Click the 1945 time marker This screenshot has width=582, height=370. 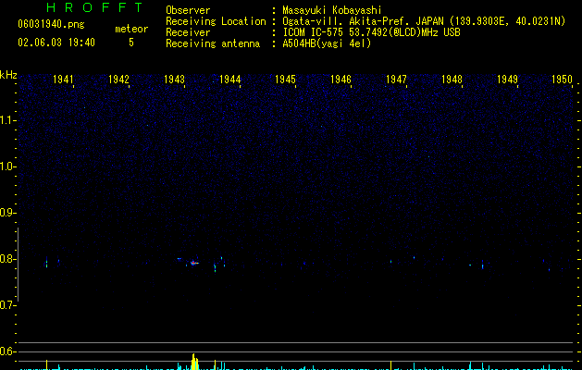tap(285, 80)
